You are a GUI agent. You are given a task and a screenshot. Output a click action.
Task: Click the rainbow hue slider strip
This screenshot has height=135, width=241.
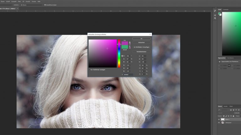coord(119,53)
